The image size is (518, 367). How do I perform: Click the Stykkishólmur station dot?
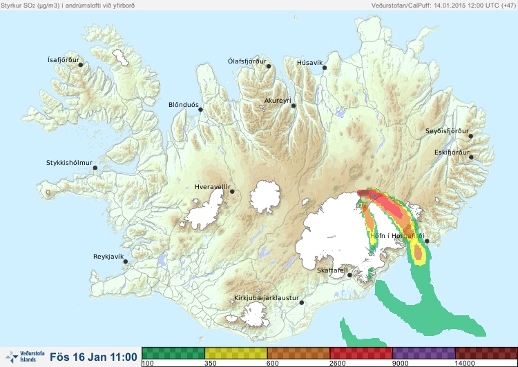(95, 168)
